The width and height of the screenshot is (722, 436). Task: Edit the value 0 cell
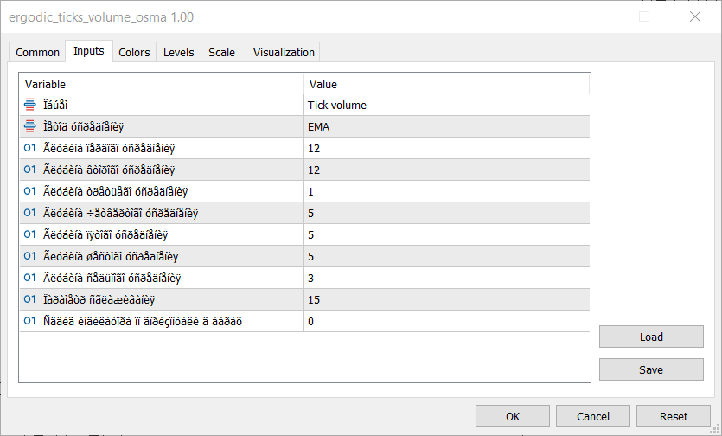(447, 322)
